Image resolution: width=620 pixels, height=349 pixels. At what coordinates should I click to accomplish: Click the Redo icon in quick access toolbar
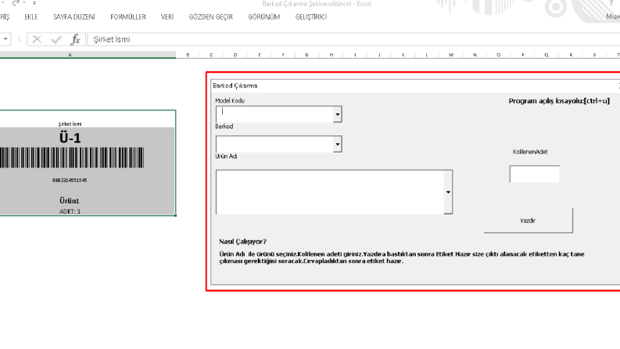pyautogui.click(x=16, y=3)
